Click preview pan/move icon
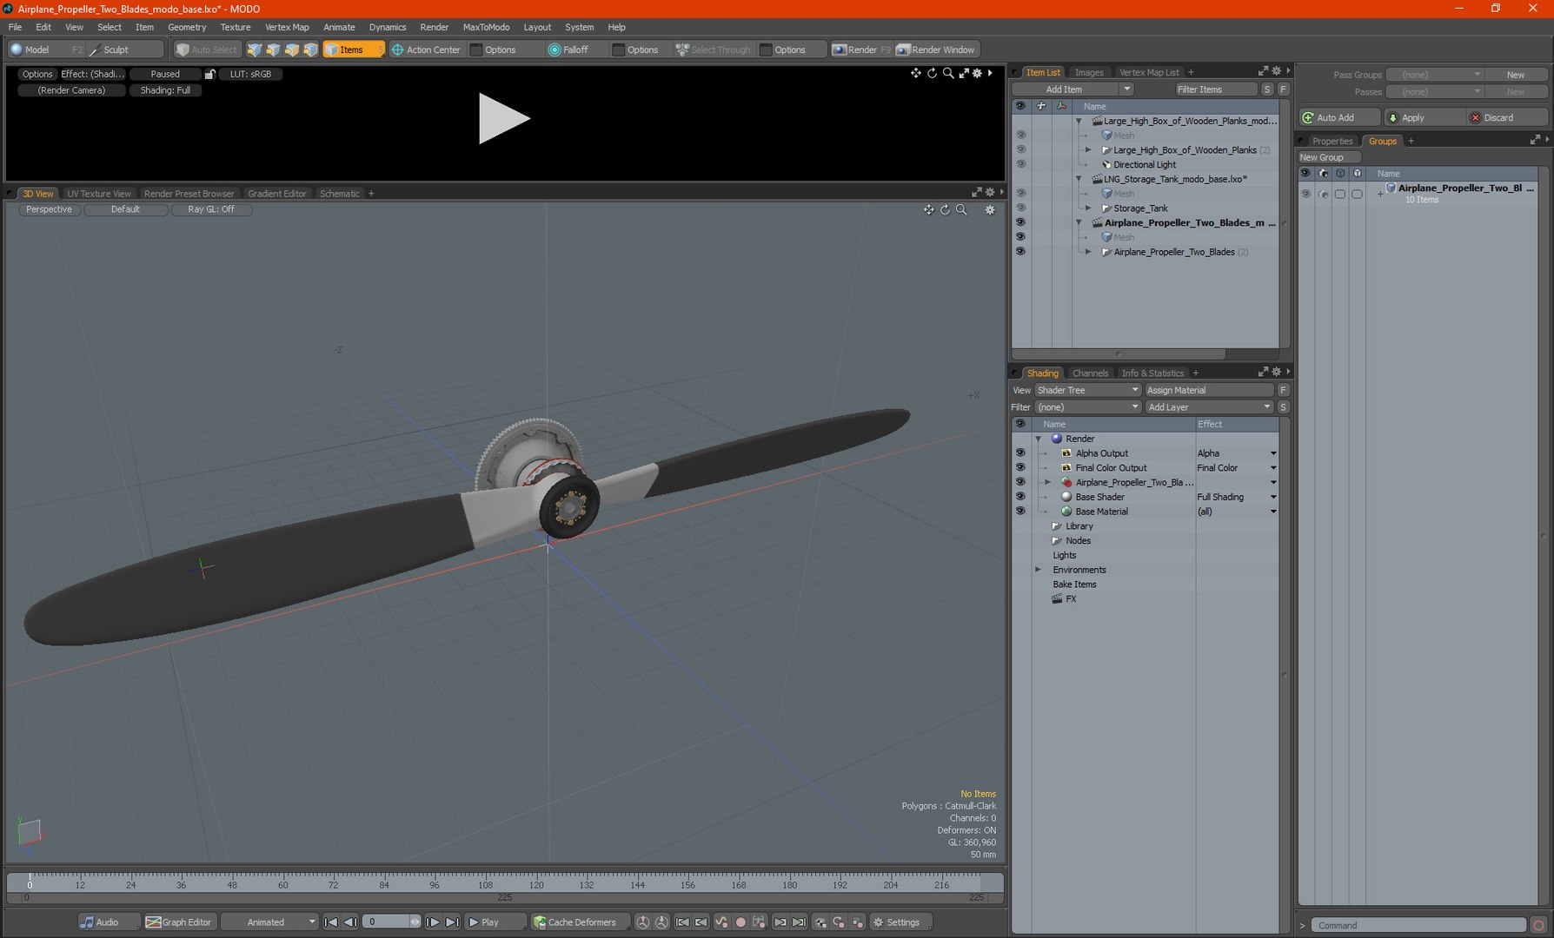Screen dimensions: 1554x938 pyautogui.click(x=916, y=73)
